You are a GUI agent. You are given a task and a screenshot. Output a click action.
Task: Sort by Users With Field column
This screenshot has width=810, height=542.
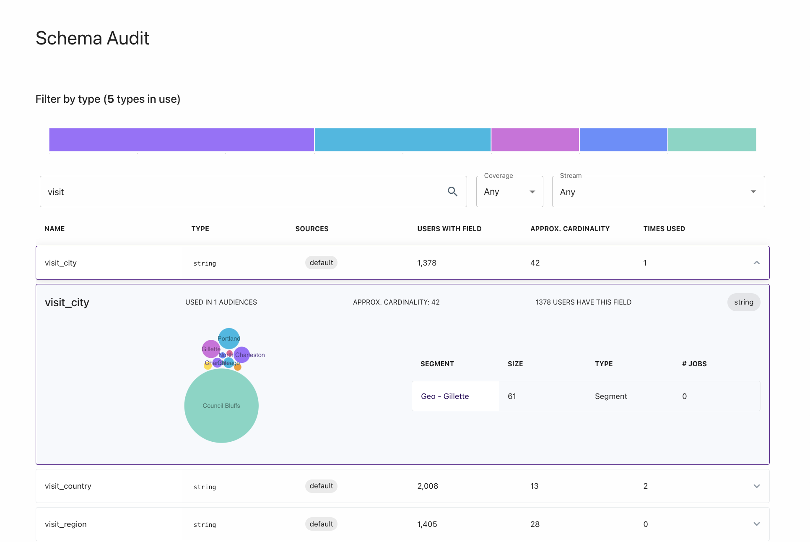[449, 229]
